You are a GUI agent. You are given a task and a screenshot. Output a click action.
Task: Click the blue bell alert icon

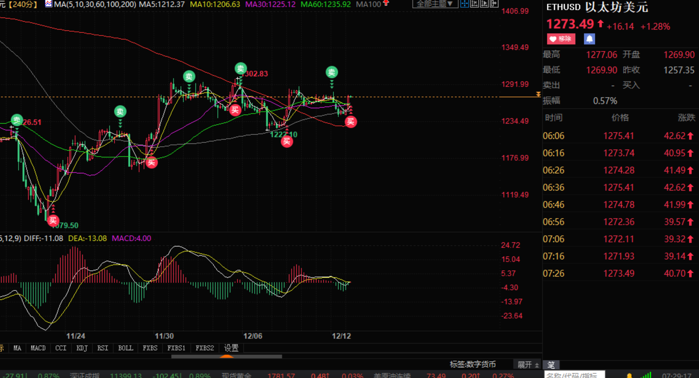589,39
